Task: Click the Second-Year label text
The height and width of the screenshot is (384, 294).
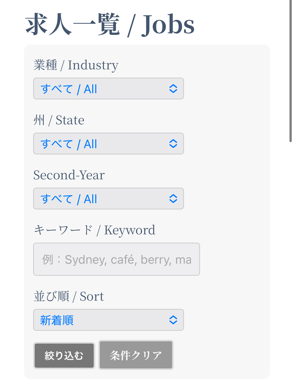Action: click(69, 175)
